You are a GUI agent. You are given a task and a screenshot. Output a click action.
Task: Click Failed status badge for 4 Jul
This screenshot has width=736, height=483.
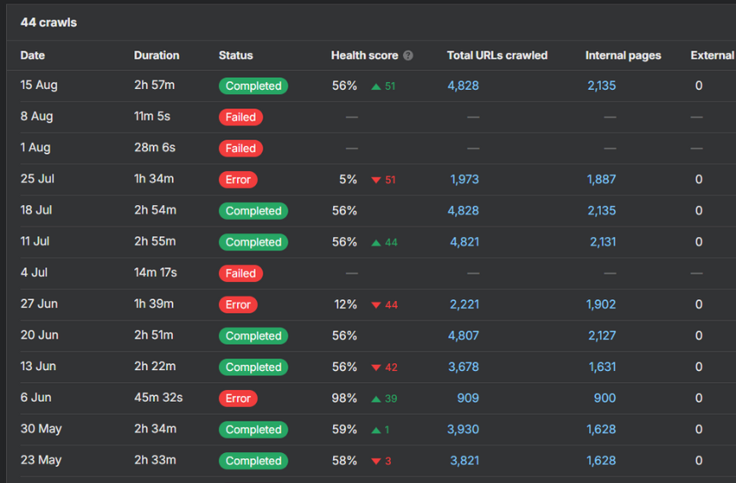coord(240,274)
